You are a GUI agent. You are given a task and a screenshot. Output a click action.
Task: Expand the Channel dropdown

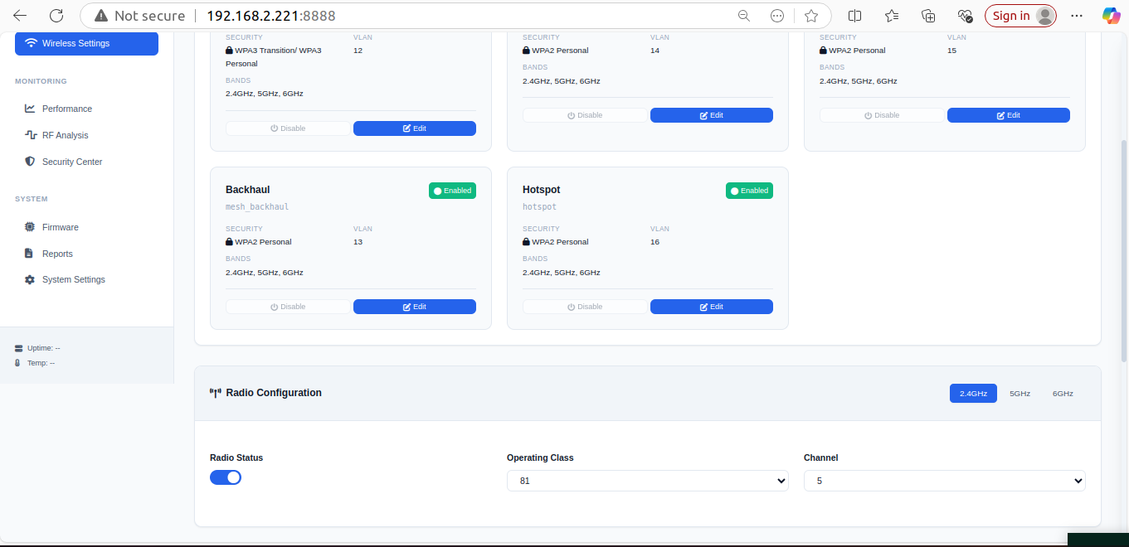pos(944,481)
